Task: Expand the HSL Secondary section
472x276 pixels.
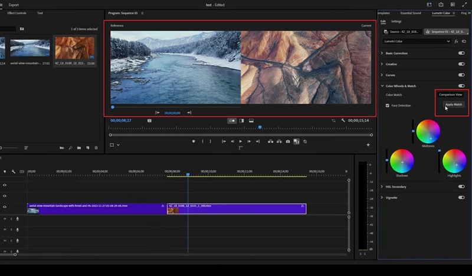Action: 382,187
